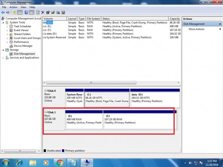
Task: Expand the More Actions submenu arrow
Action: [x=220, y=29]
